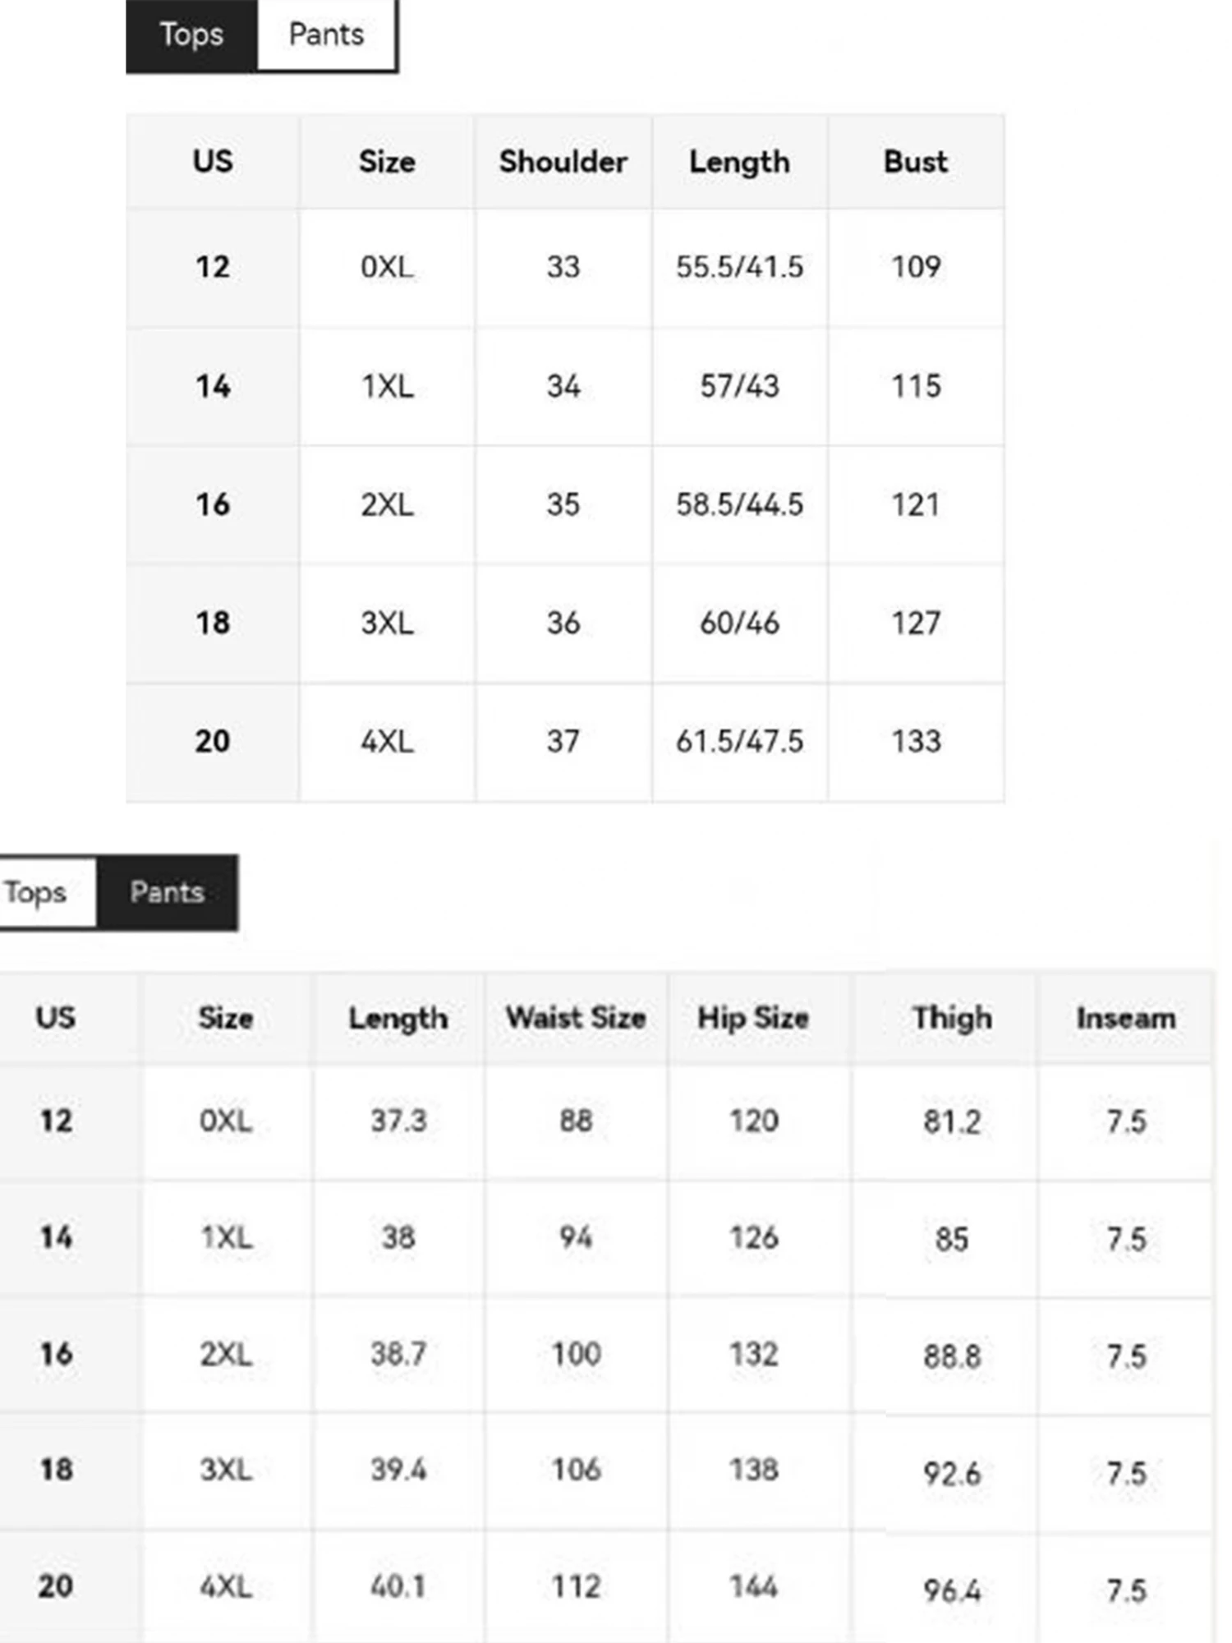Click the Bust column header

(x=916, y=162)
